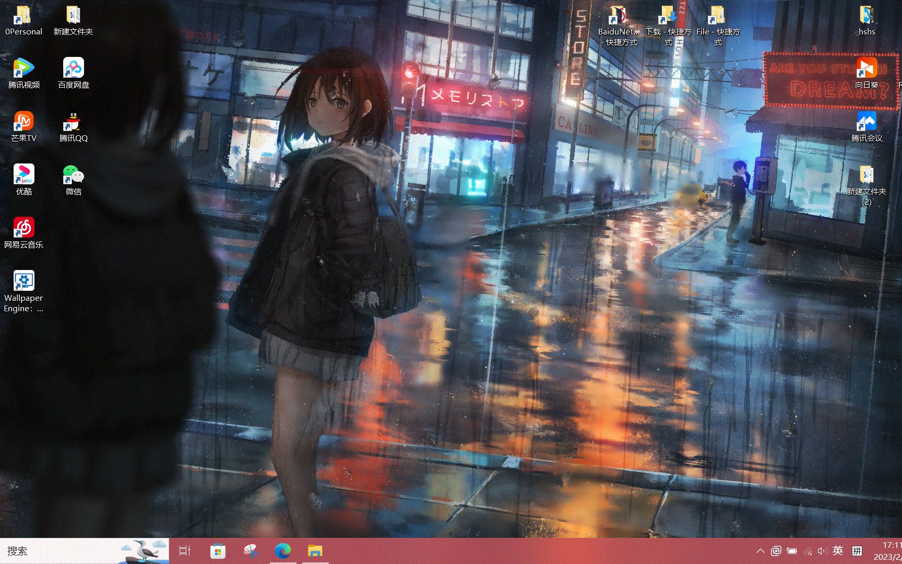Open Wallpaper Engine shortcut
The width and height of the screenshot is (902, 564).
coord(23,291)
